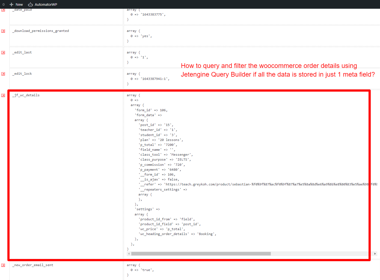Delete the _jf_wc_details meta field
This screenshot has width=380, height=280.
pyautogui.click(x=3, y=95)
